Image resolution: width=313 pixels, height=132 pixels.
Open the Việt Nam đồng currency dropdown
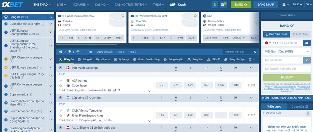click(286, 51)
